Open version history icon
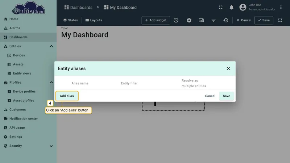Screen dimensions: 290x163 226,20
